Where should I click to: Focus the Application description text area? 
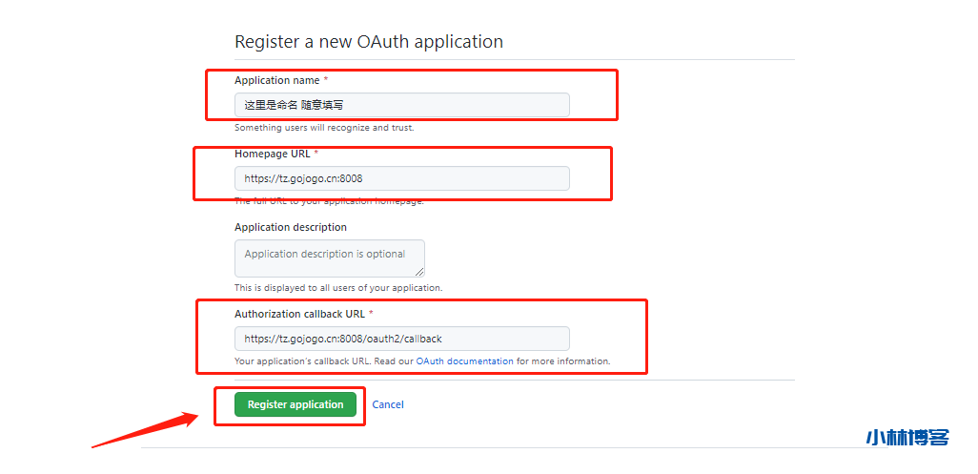329,258
